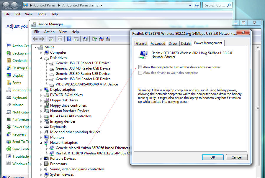
Task: Click All Control Panel Items breadcrumb
Action: tap(80, 5)
